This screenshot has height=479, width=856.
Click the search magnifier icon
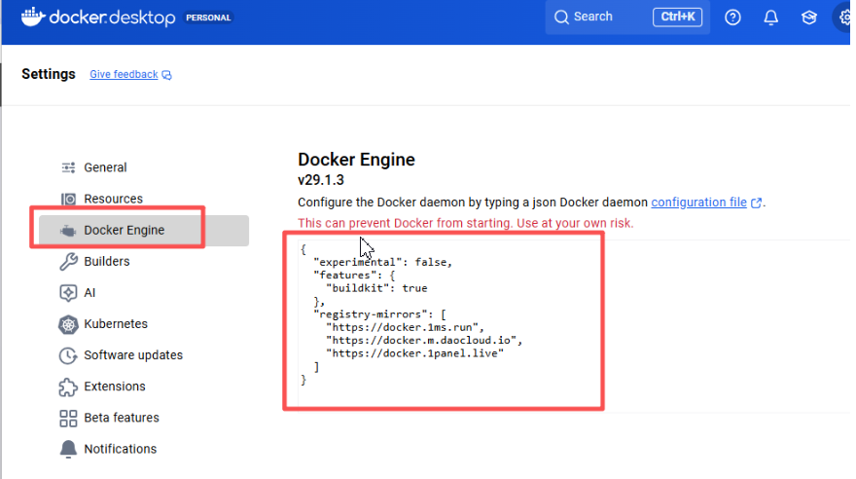coord(561,17)
